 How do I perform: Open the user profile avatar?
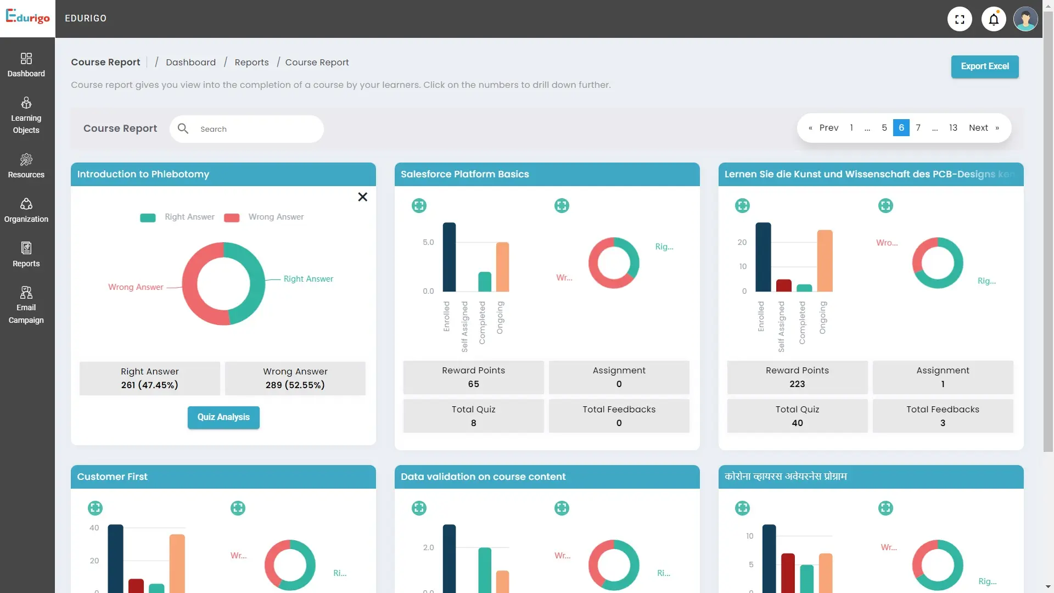click(x=1025, y=19)
